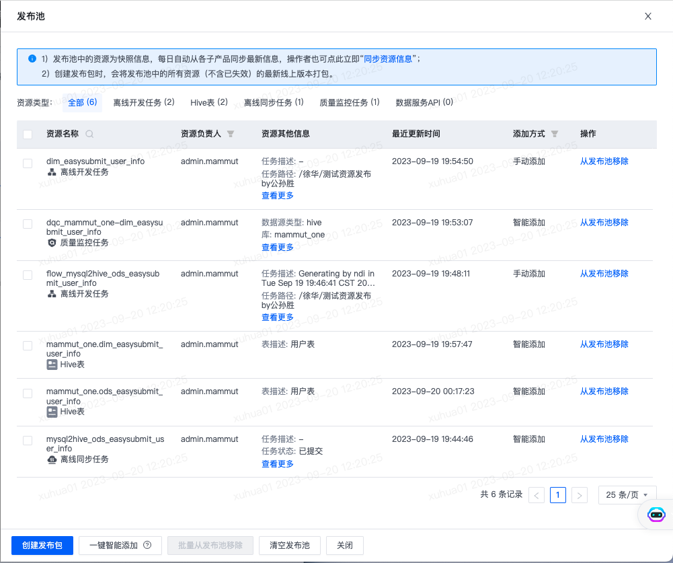The width and height of the screenshot is (673, 563).
Task: Remove mysql2hive_ods row via 从发布池移除
Action: pyautogui.click(x=604, y=439)
